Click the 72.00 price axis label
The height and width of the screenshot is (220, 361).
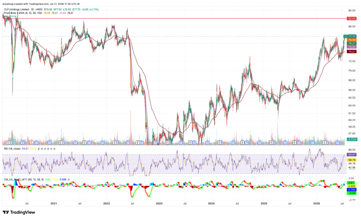tap(351, 61)
